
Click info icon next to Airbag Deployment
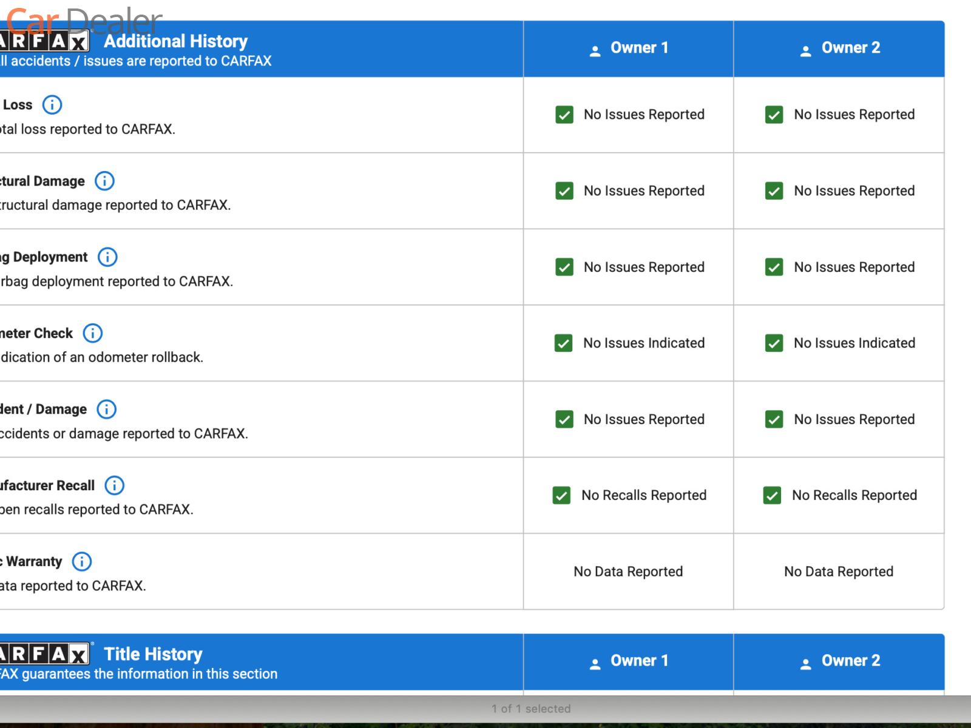[x=107, y=257]
